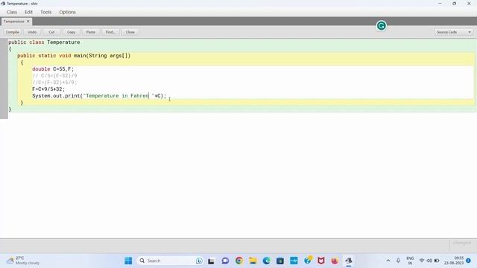This screenshot has width=477, height=268.
Task: Open the weather widget 27°C
Action: pos(23,261)
